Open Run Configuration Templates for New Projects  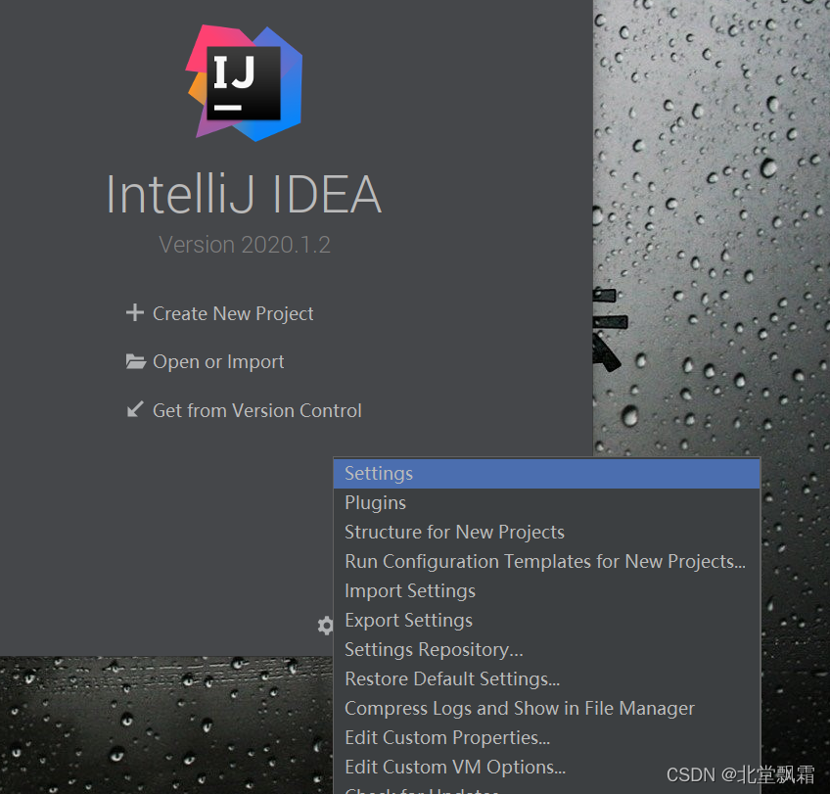tap(547, 562)
